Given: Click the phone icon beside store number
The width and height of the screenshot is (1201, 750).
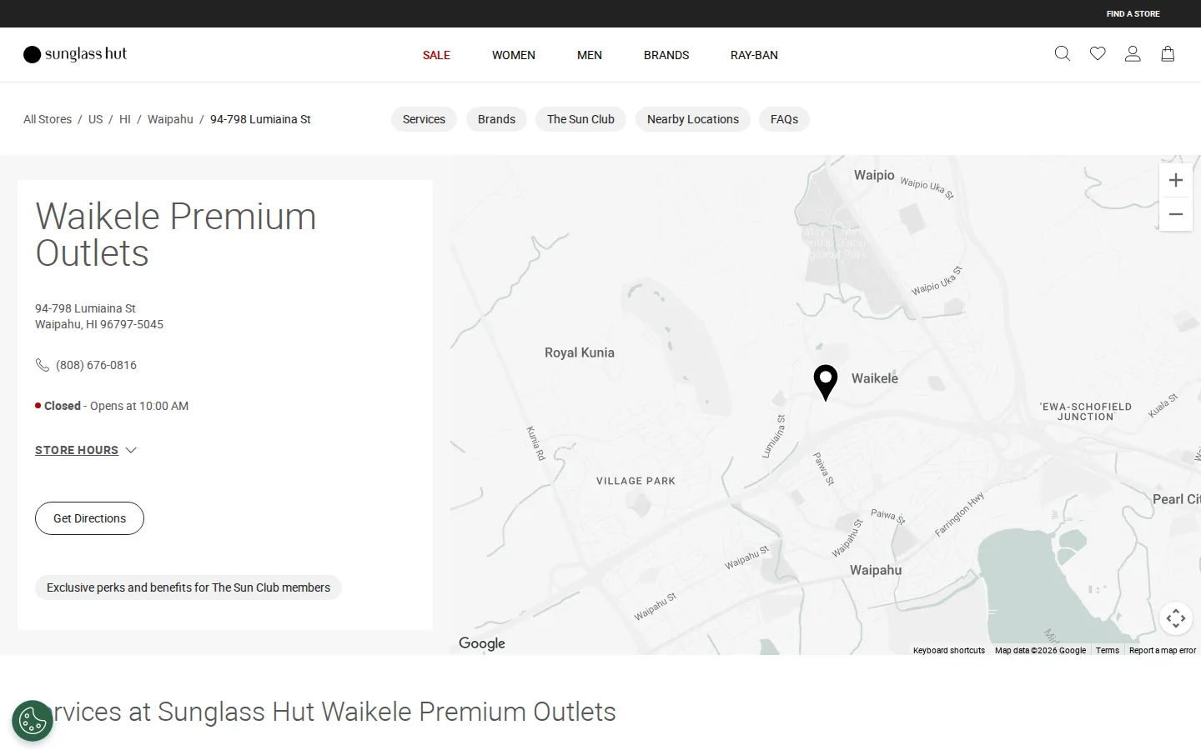Looking at the screenshot, I should tap(43, 365).
